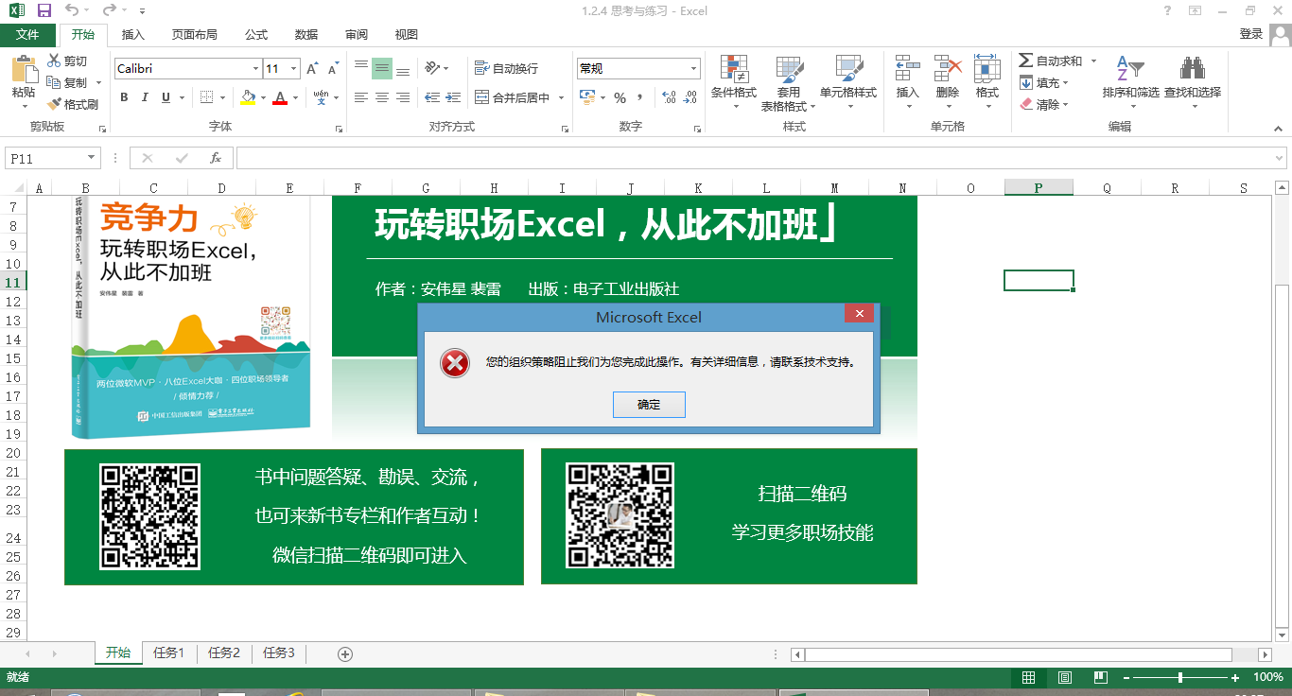Collapse the ribbon with the chevron

pyautogui.click(x=1279, y=127)
